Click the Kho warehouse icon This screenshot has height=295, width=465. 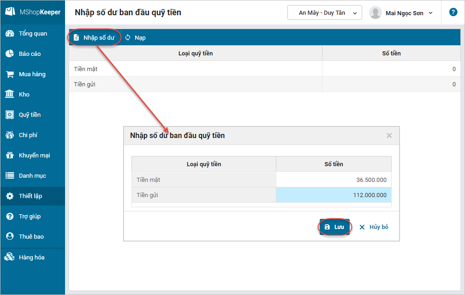pos(10,94)
